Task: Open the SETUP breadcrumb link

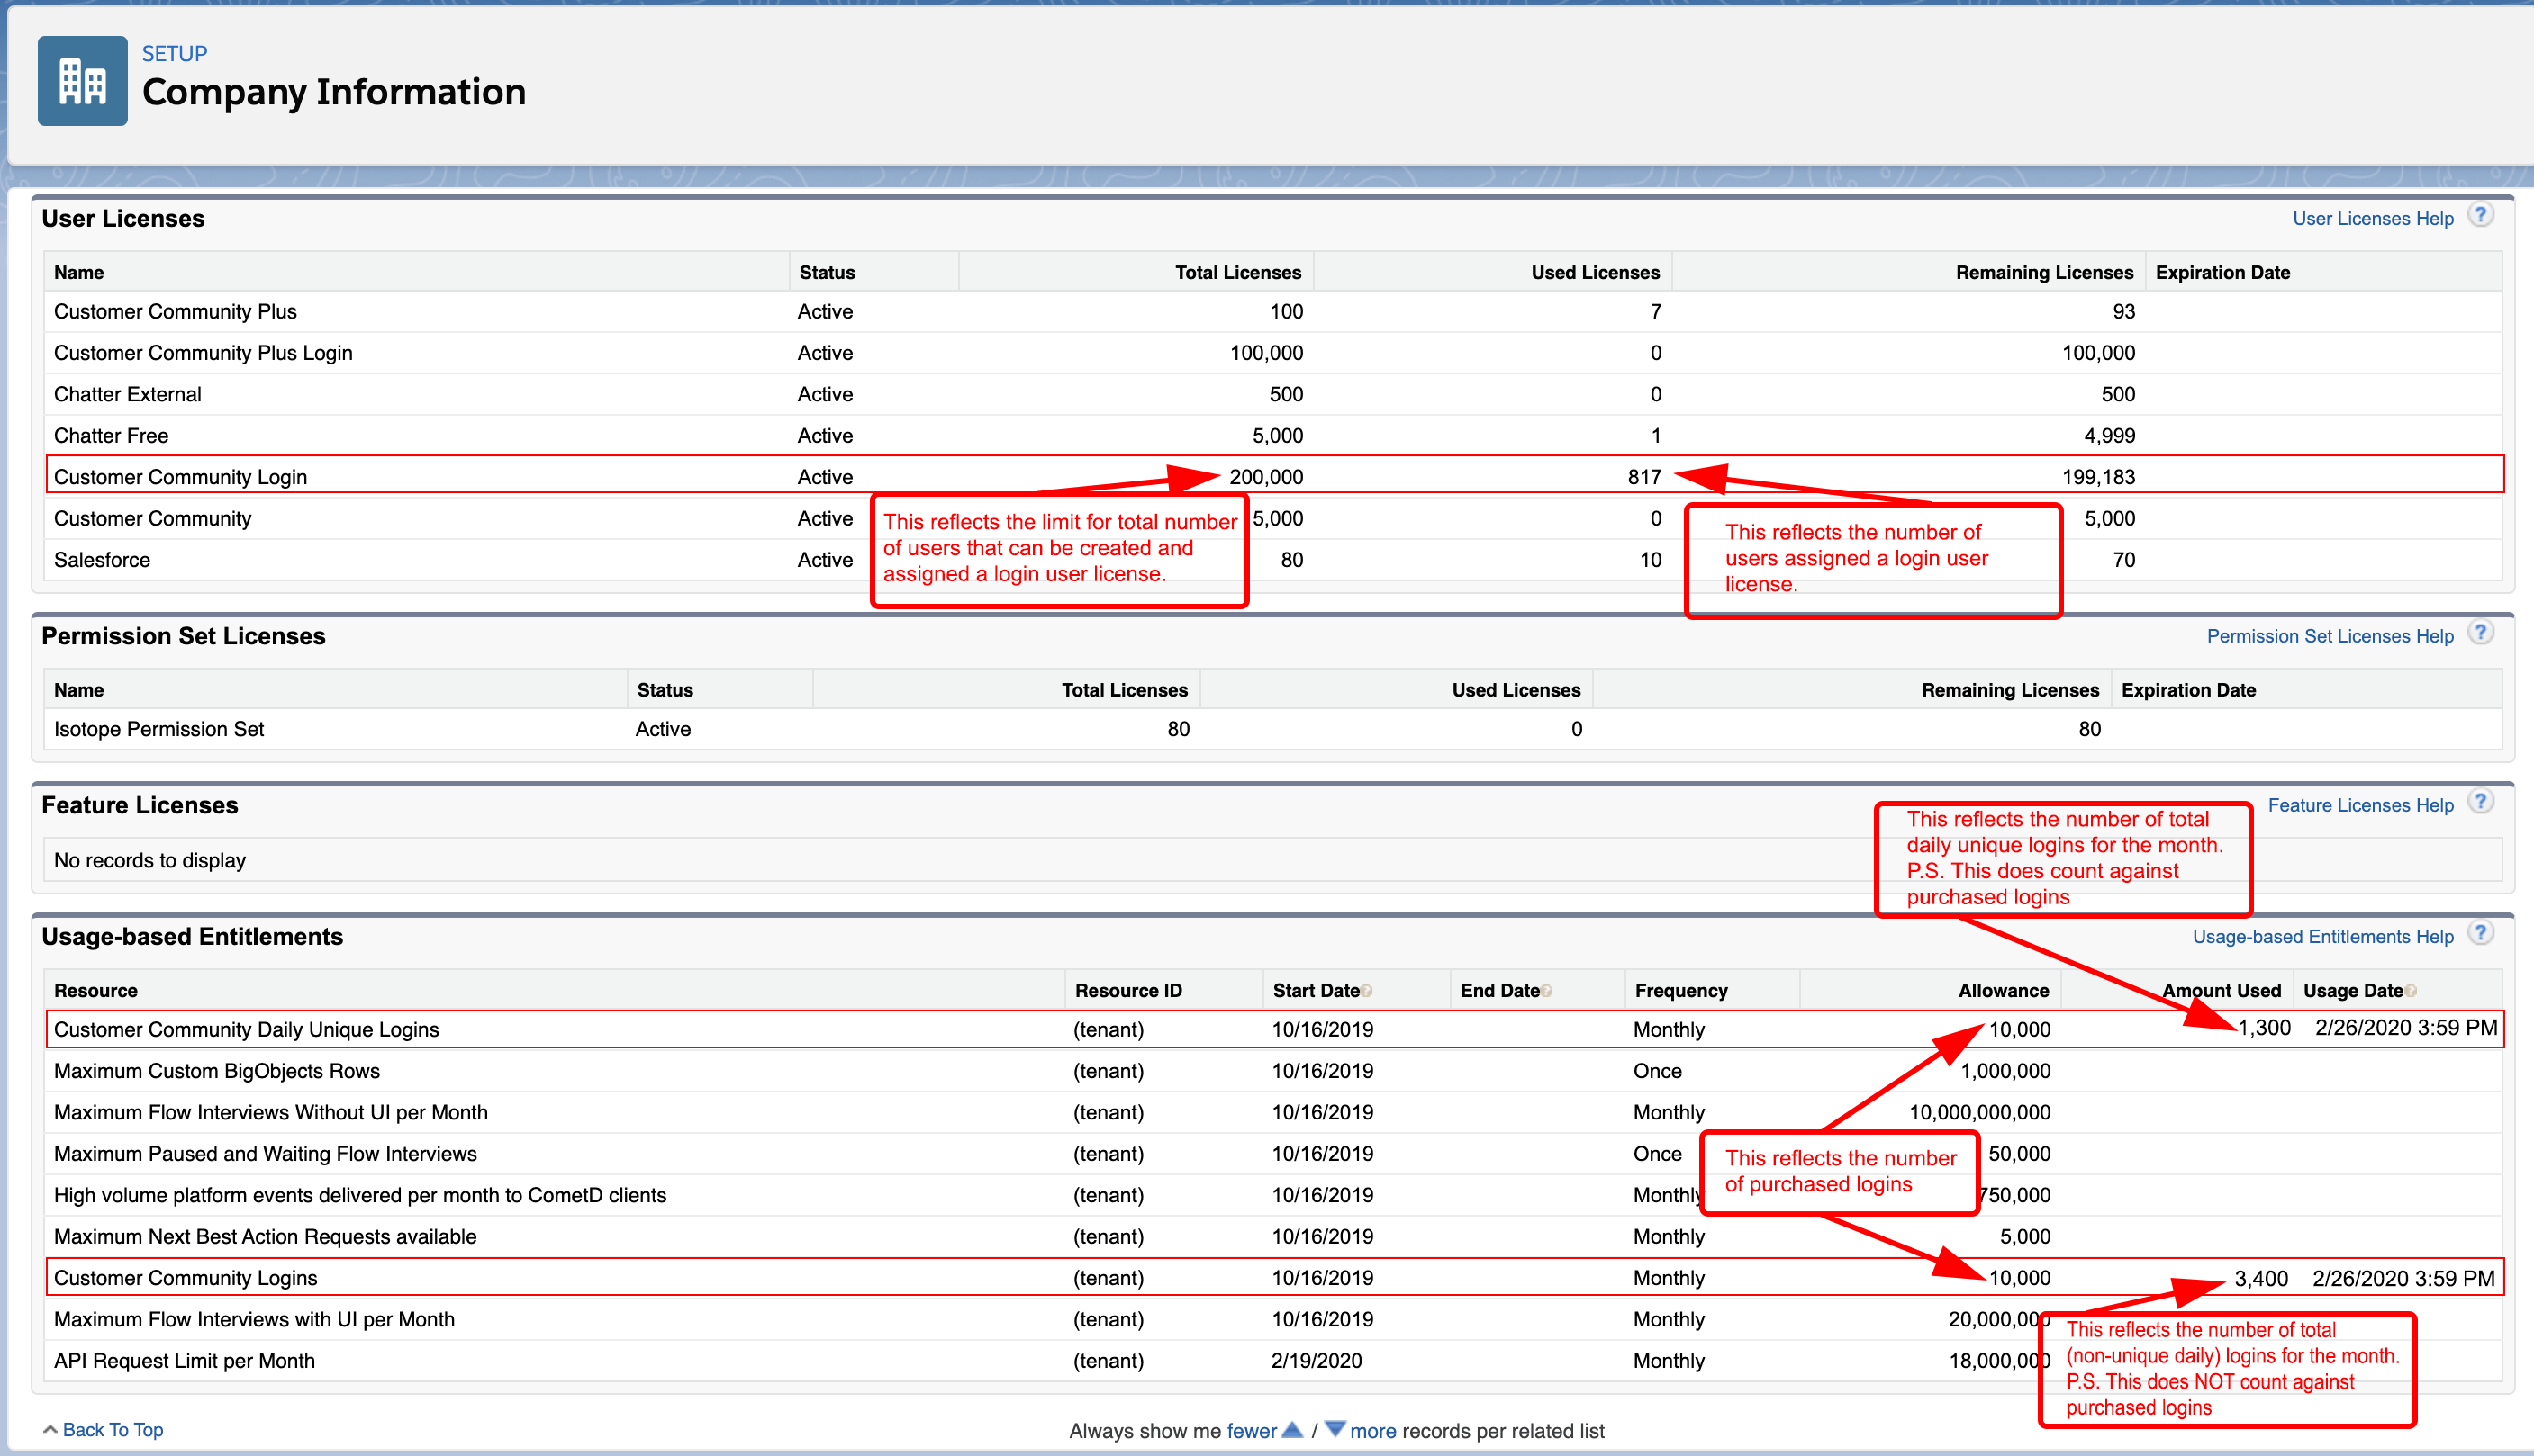Action: tap(174, 54)
